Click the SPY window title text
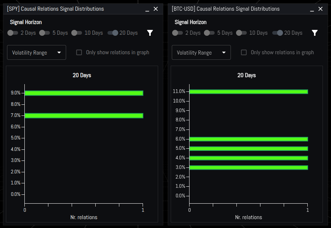This screenshot has height=228, width=331. tap(55, 9)
